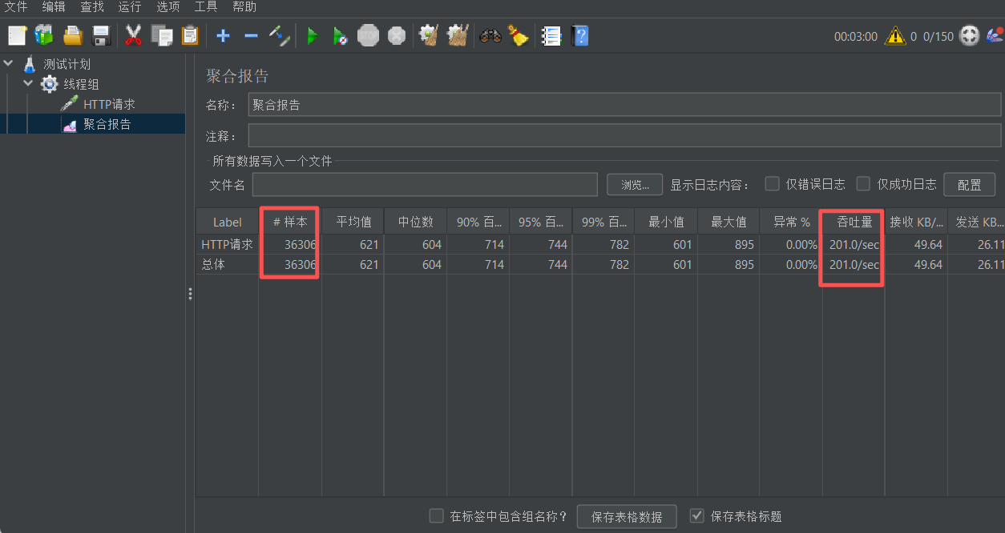
Task: Open the log viewer via warning triangle
Action: click(x=895, y=35)
